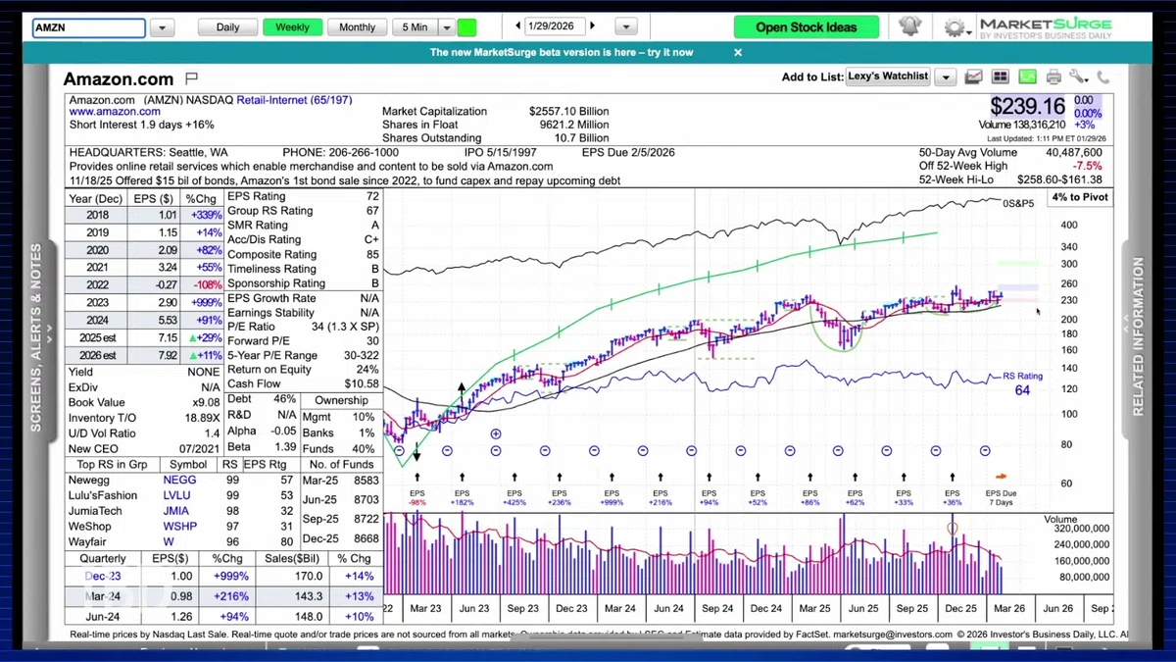Open the wrench tools menu
Screen dimensions: 1176x662
pos(1078,76)
